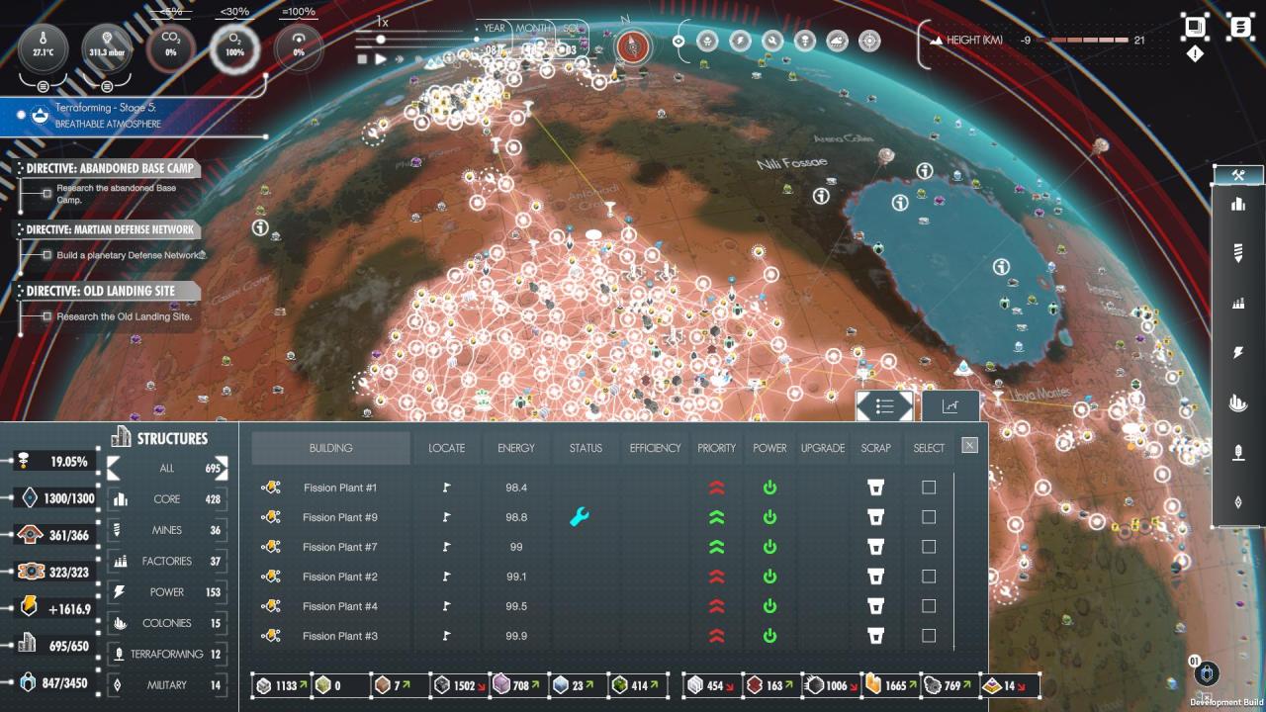
Task: Collapse the Martian Defense Network directive
Action: tap(109, 229)
